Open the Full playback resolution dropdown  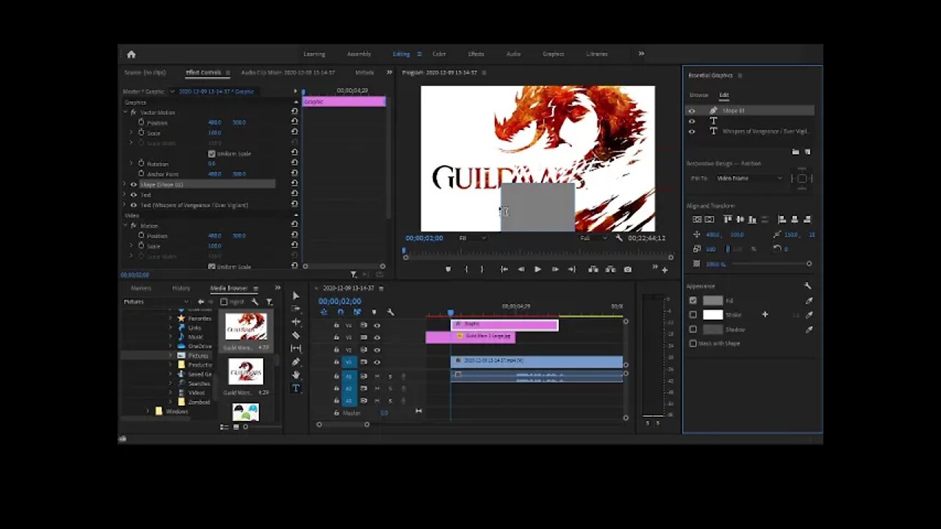click(x=594, y=238)
